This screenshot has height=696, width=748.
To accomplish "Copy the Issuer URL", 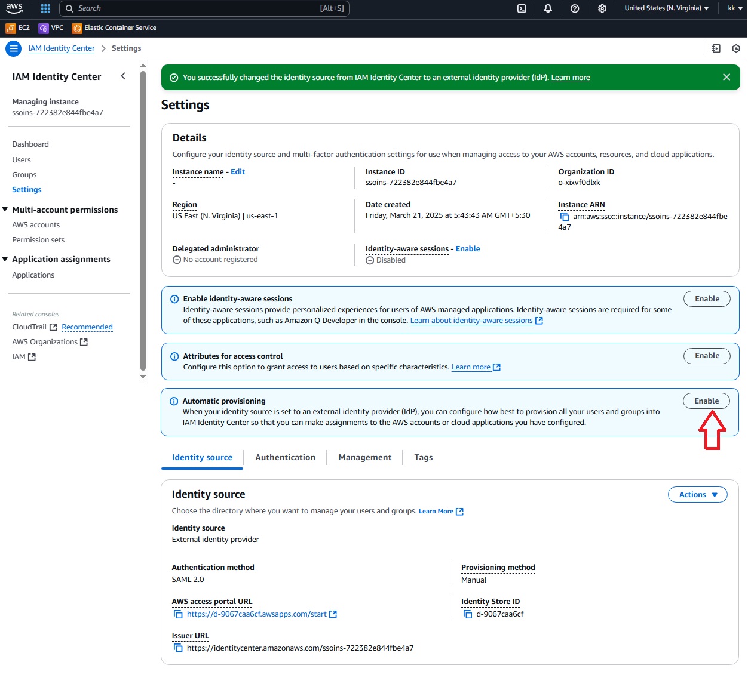I will [178, 648].
